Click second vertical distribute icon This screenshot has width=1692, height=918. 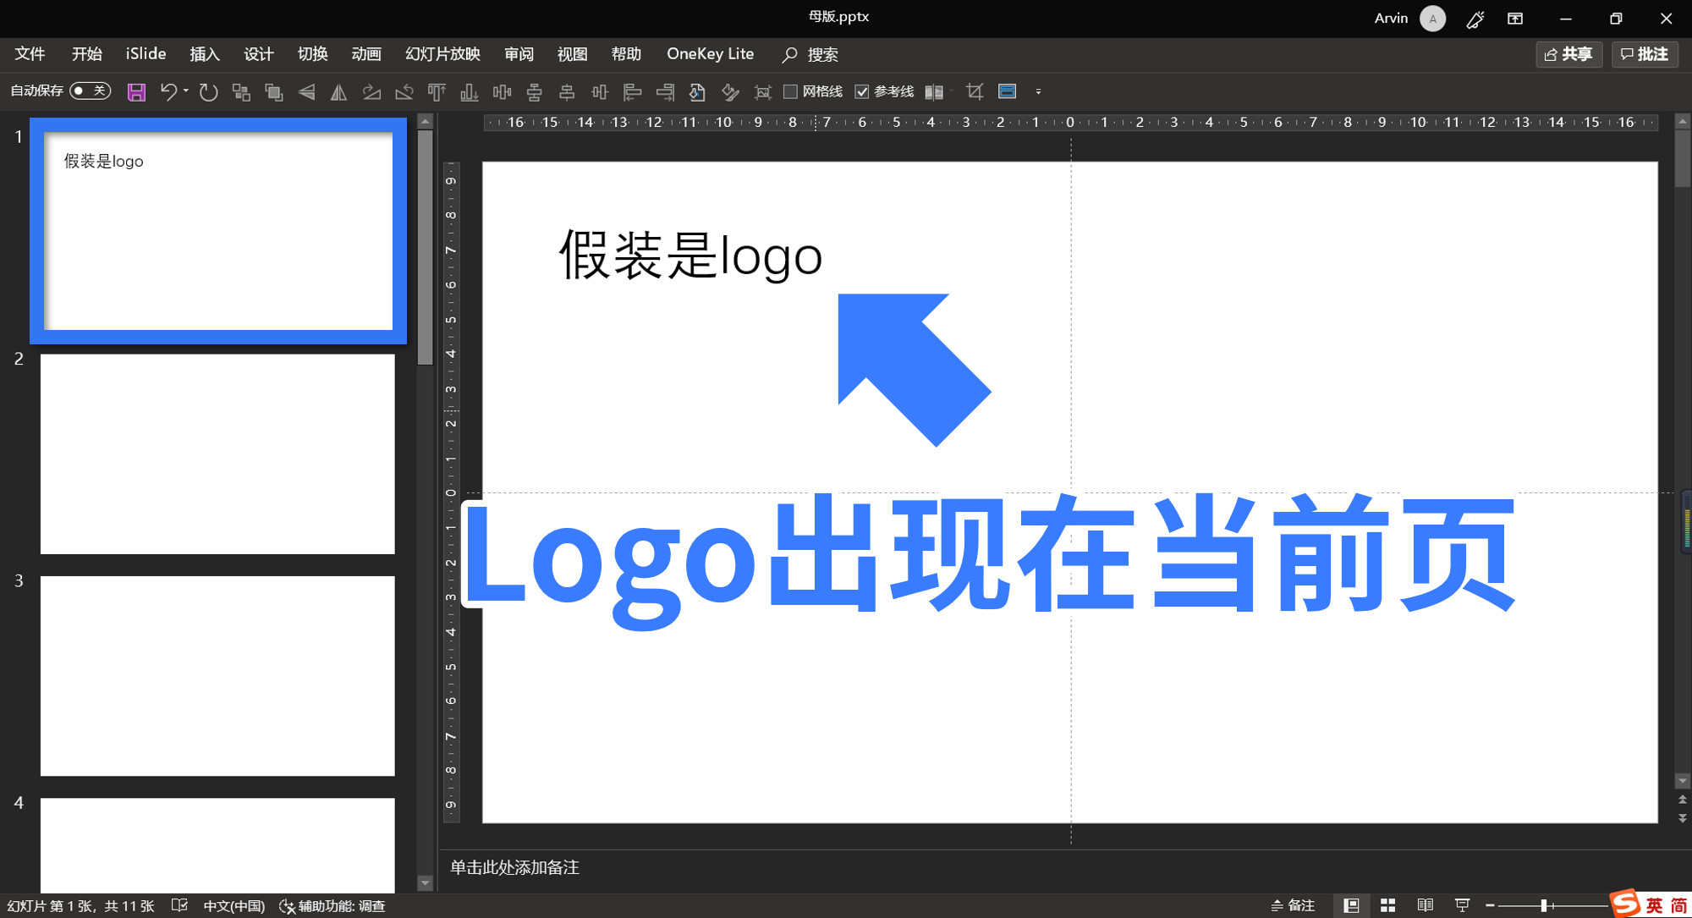tap(567, 91)
